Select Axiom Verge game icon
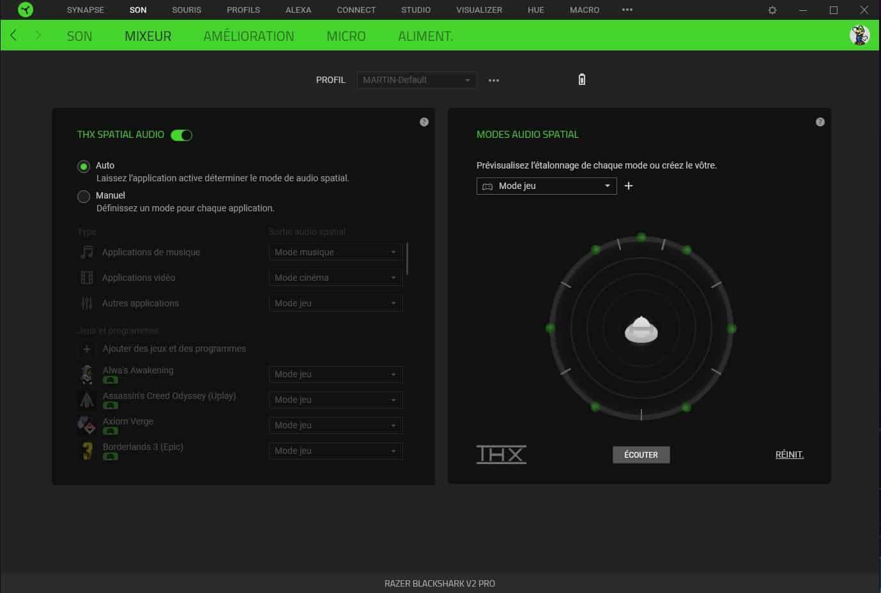 (87, 425)
